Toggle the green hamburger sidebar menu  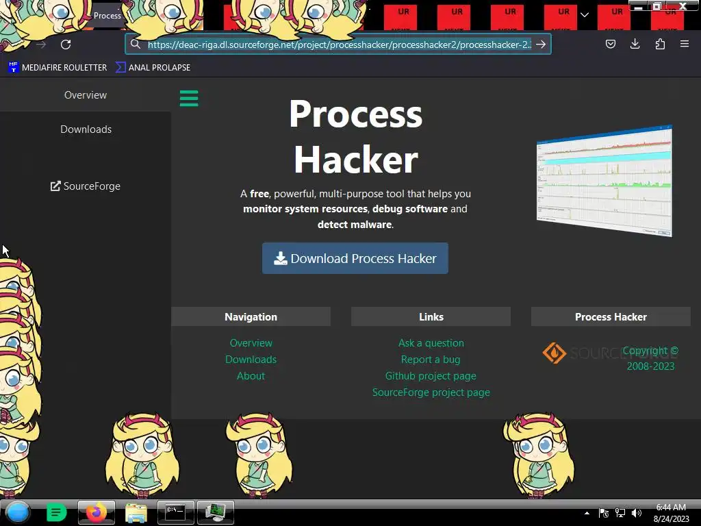click(189, 99)
